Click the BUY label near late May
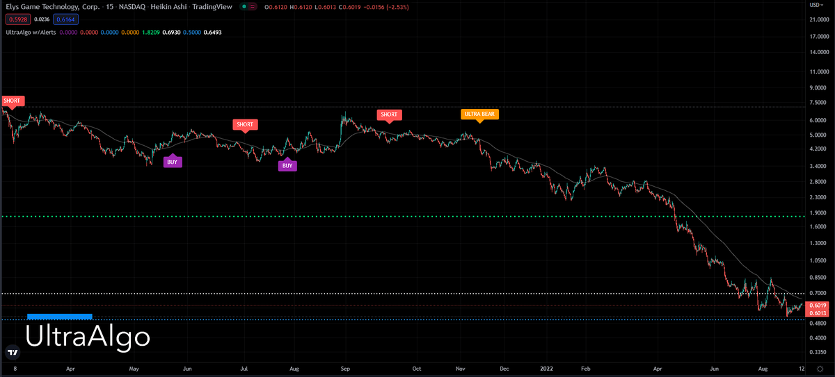This screenshot has width=835, height=377. pos(172,161)
